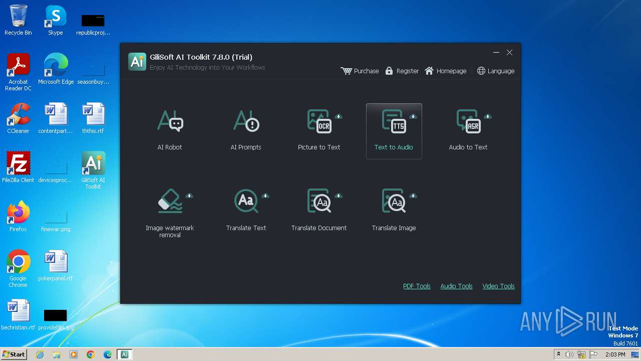Open the Video Tools link
The height and width of the screenshot is (361, 641).
498,286
